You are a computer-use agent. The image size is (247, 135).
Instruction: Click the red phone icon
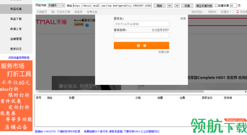[238, 12]
